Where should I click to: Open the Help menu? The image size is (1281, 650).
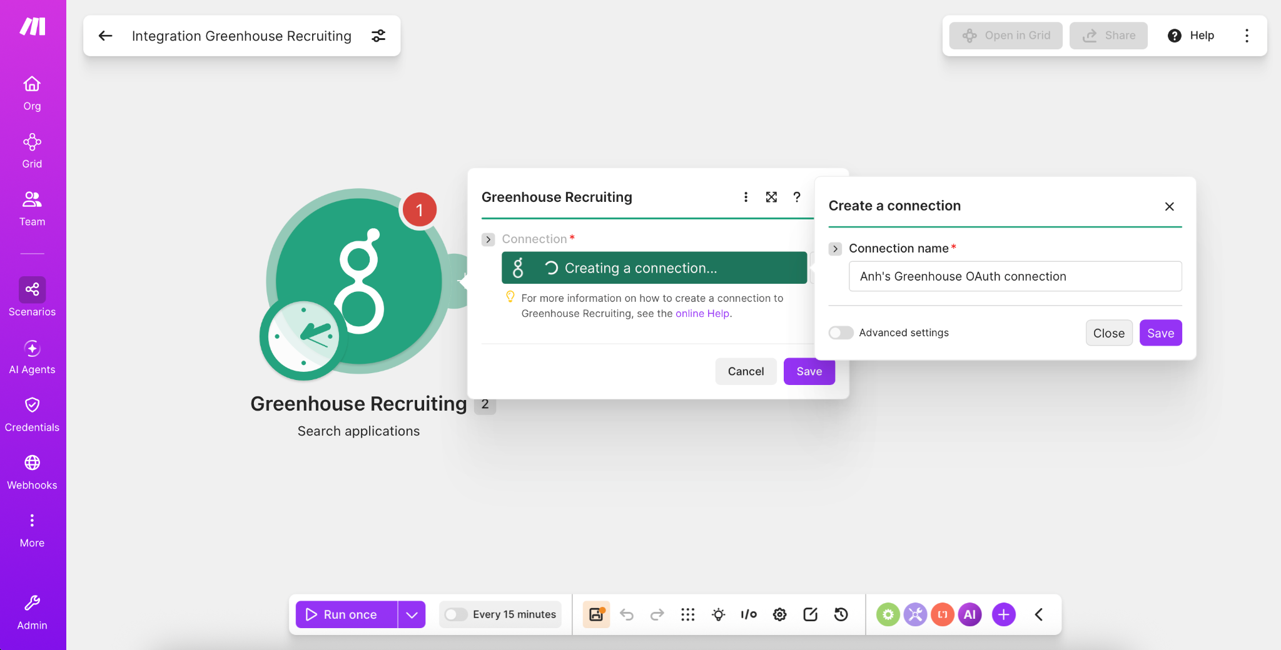(x=1191, y=36)
